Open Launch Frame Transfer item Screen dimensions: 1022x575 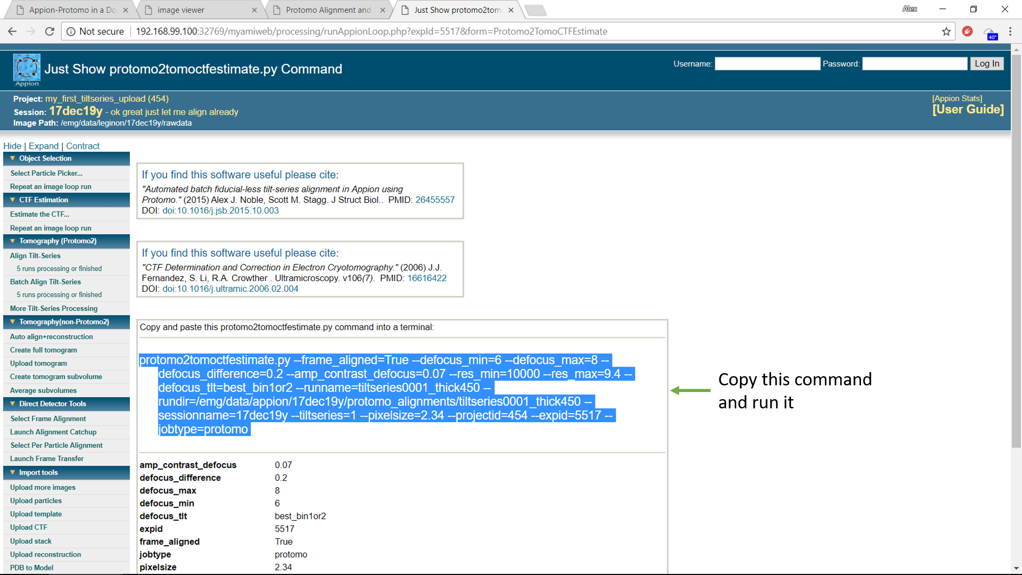click(47, 458)
